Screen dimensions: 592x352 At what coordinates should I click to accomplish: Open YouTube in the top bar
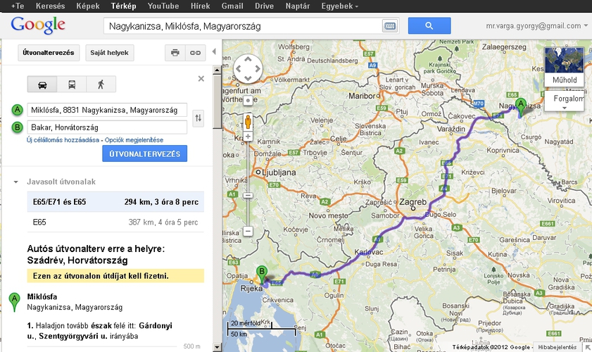pos(163,6)
